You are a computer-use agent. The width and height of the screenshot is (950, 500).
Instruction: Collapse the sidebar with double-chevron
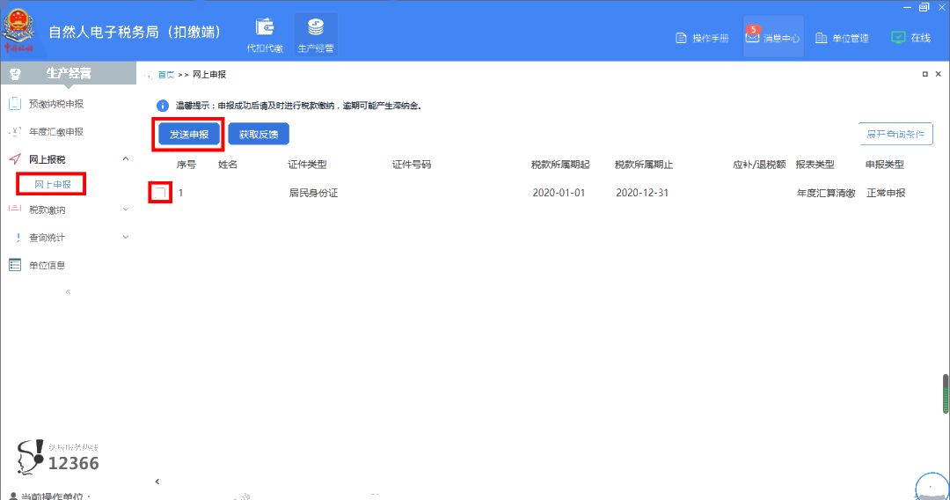click(x=68, y=291)
